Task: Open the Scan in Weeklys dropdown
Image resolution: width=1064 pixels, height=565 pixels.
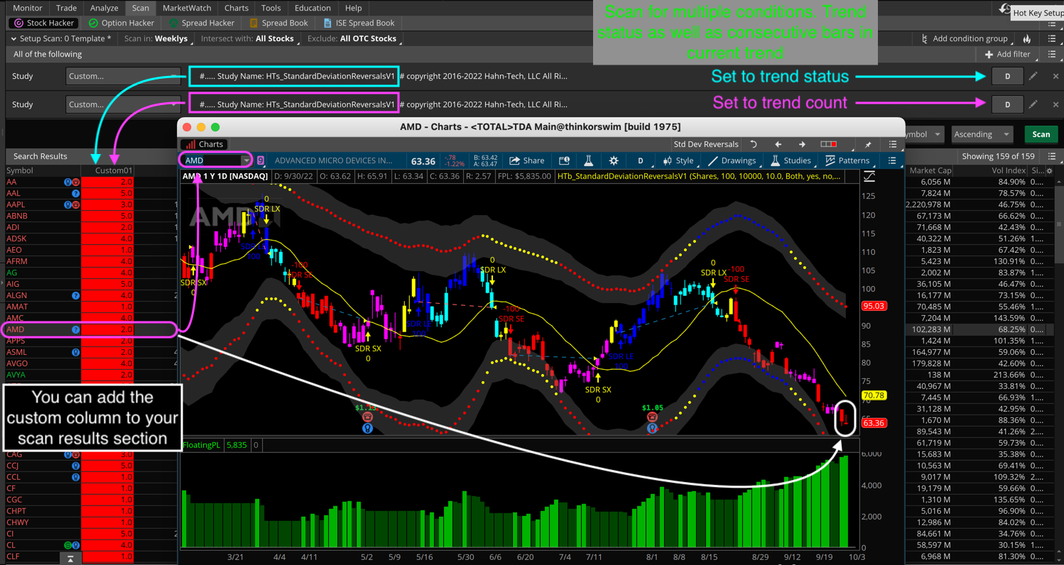Action: click(156, 38)
